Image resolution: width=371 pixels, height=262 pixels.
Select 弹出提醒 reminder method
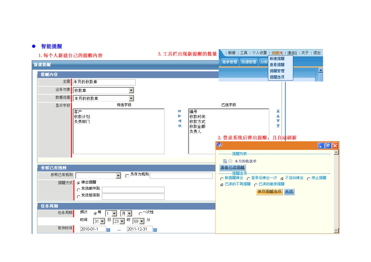click(78, 183)
